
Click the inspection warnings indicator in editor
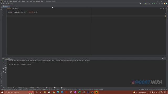(x=161, y=9)
